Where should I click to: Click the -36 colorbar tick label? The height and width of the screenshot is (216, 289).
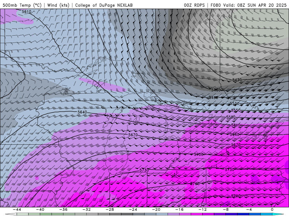click(63, 210)
